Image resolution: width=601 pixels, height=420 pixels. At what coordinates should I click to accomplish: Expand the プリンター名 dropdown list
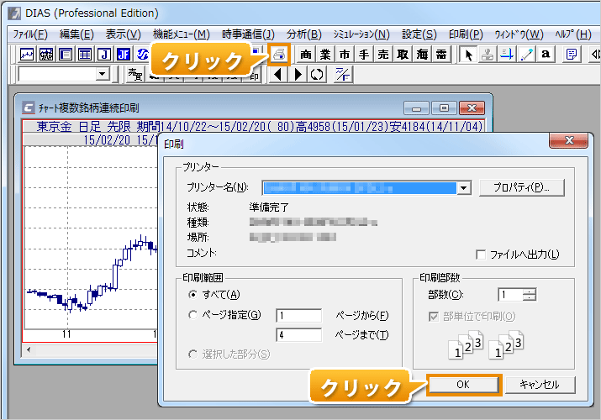pyautogui.click(x=464, y=187)
